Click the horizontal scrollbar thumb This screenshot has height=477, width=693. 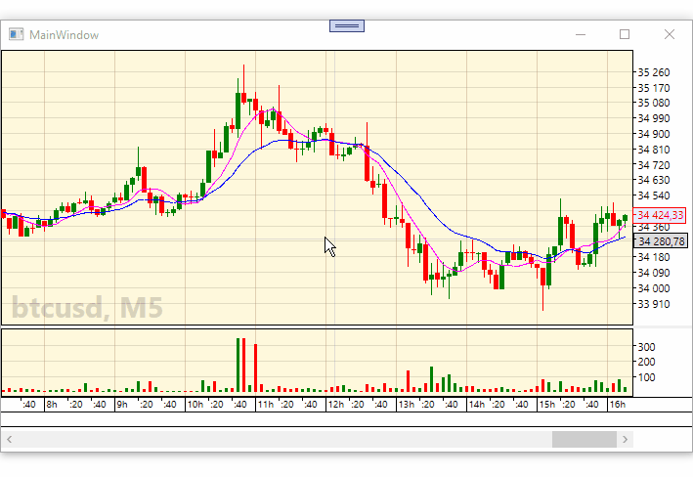[585, 440]
